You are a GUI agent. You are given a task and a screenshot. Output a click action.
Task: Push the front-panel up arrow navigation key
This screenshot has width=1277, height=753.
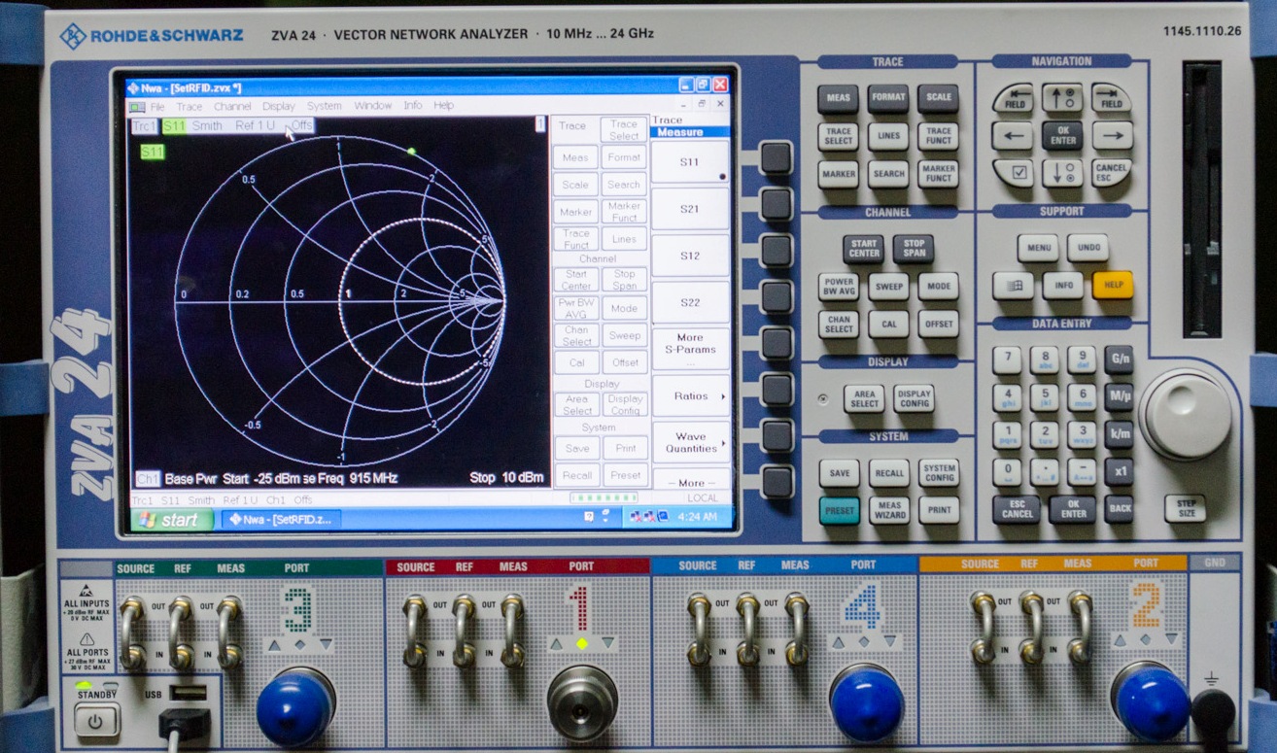click(1062, 98)
